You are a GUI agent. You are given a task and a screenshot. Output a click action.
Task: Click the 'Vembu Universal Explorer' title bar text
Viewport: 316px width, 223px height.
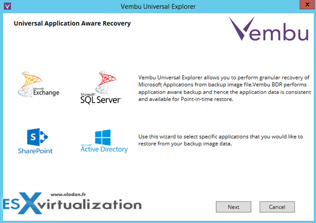click(x=158, y=6)
